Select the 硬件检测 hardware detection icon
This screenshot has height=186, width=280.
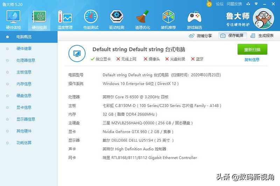click(39, 17)
